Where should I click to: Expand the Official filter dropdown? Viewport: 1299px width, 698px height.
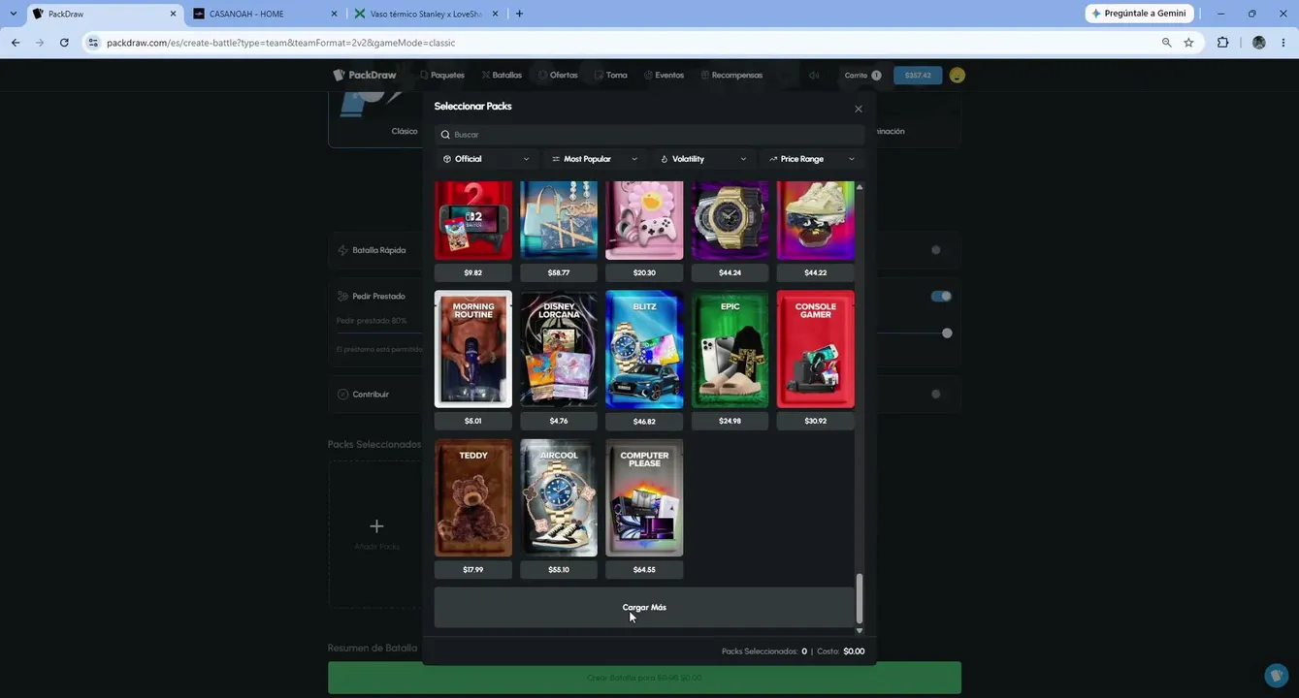486,159
